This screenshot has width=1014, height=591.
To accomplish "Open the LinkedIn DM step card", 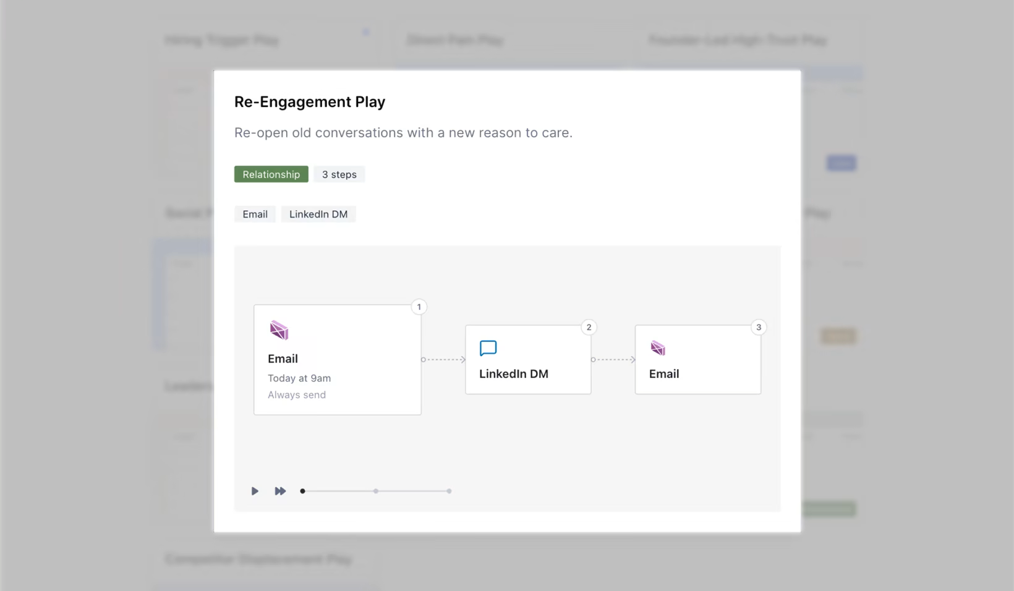I will pyautogui.click(x=528, y=360).
